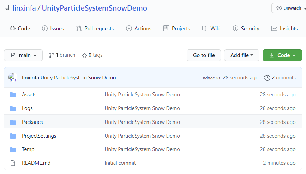Click the ProjectSettings folder icon

13,136
